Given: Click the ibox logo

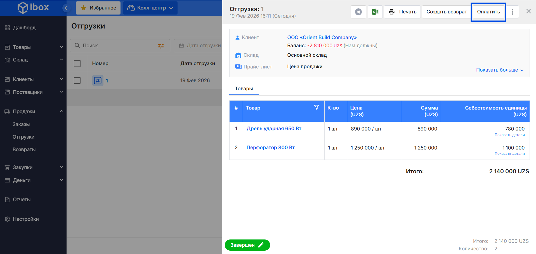Looking at the screenshot, I should coord(33,8).
